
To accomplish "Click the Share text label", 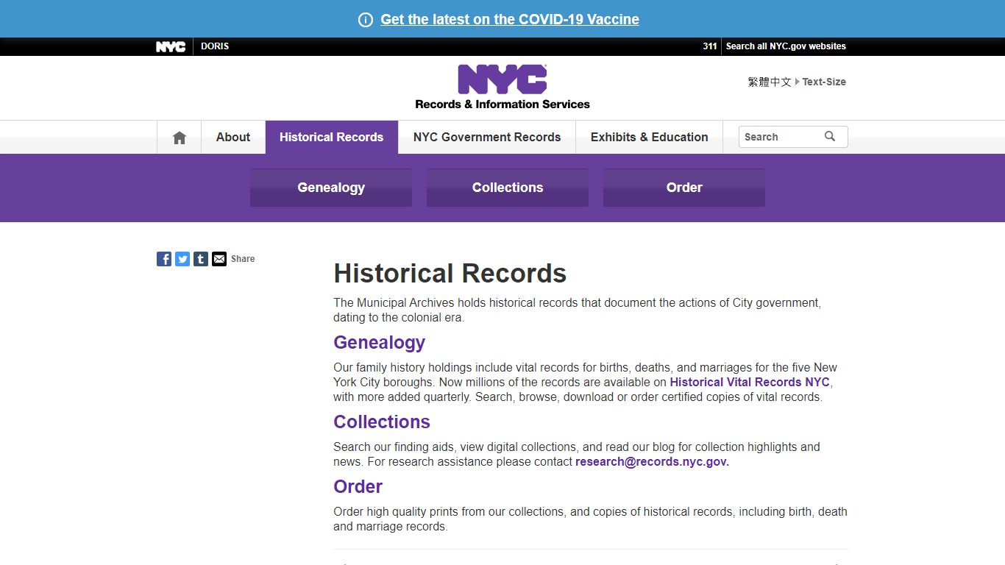I will click(243, 259).
